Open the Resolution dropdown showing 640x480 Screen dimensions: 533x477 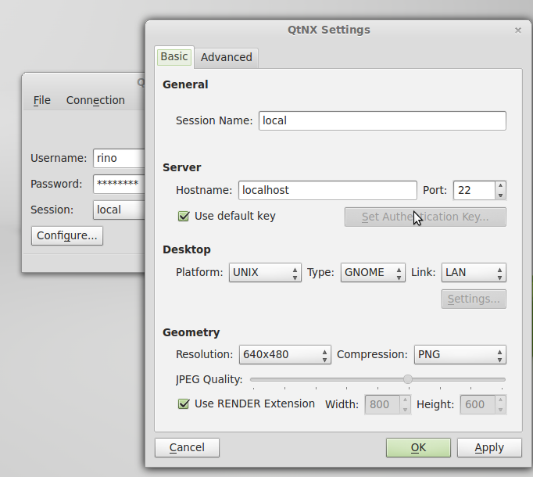284,354
